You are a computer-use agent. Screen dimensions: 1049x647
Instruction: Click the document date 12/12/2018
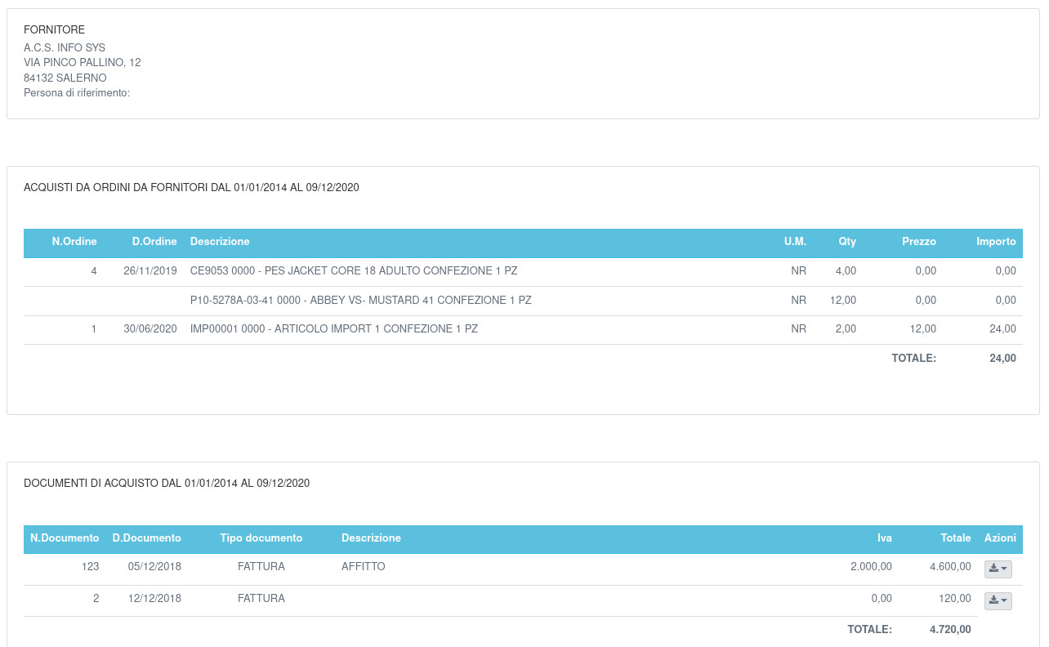154,599
